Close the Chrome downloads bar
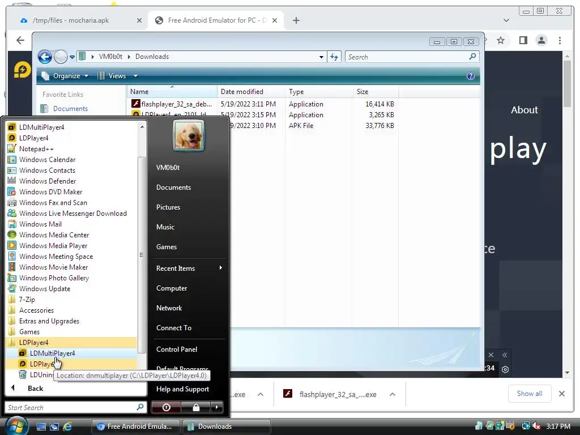Image resolution: width=580 pixels, height=435 pixels. (x=561, y=394)
